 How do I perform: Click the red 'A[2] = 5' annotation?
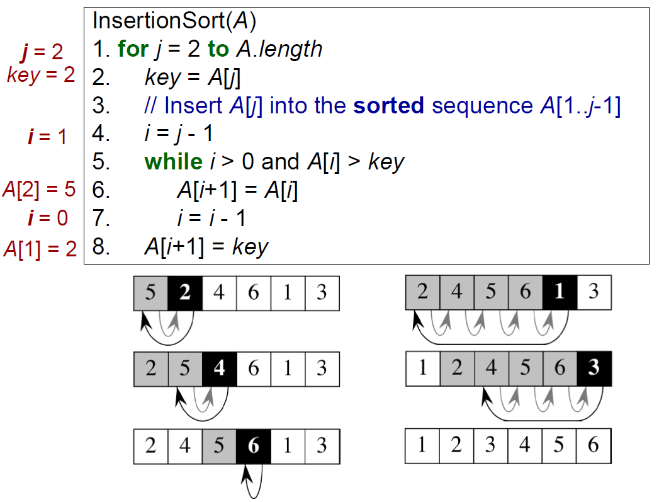39,189
